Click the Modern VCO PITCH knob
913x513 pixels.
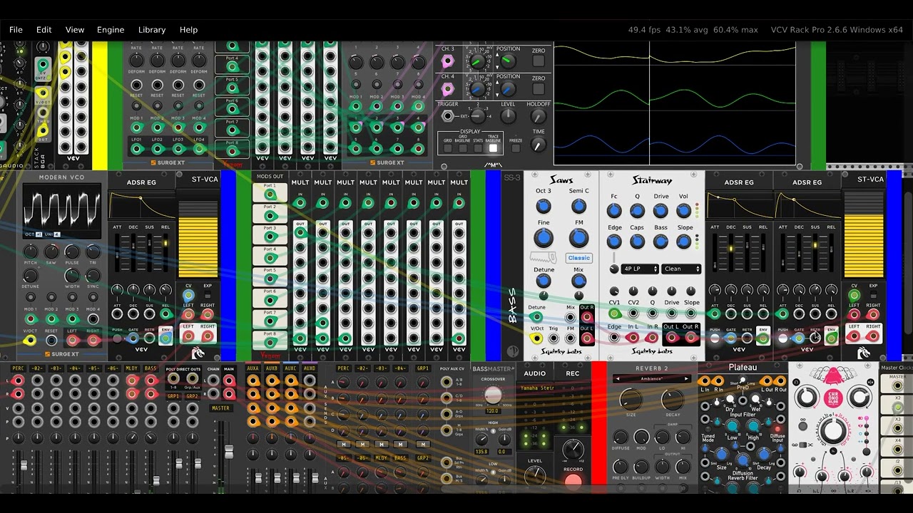click(30, 252)
